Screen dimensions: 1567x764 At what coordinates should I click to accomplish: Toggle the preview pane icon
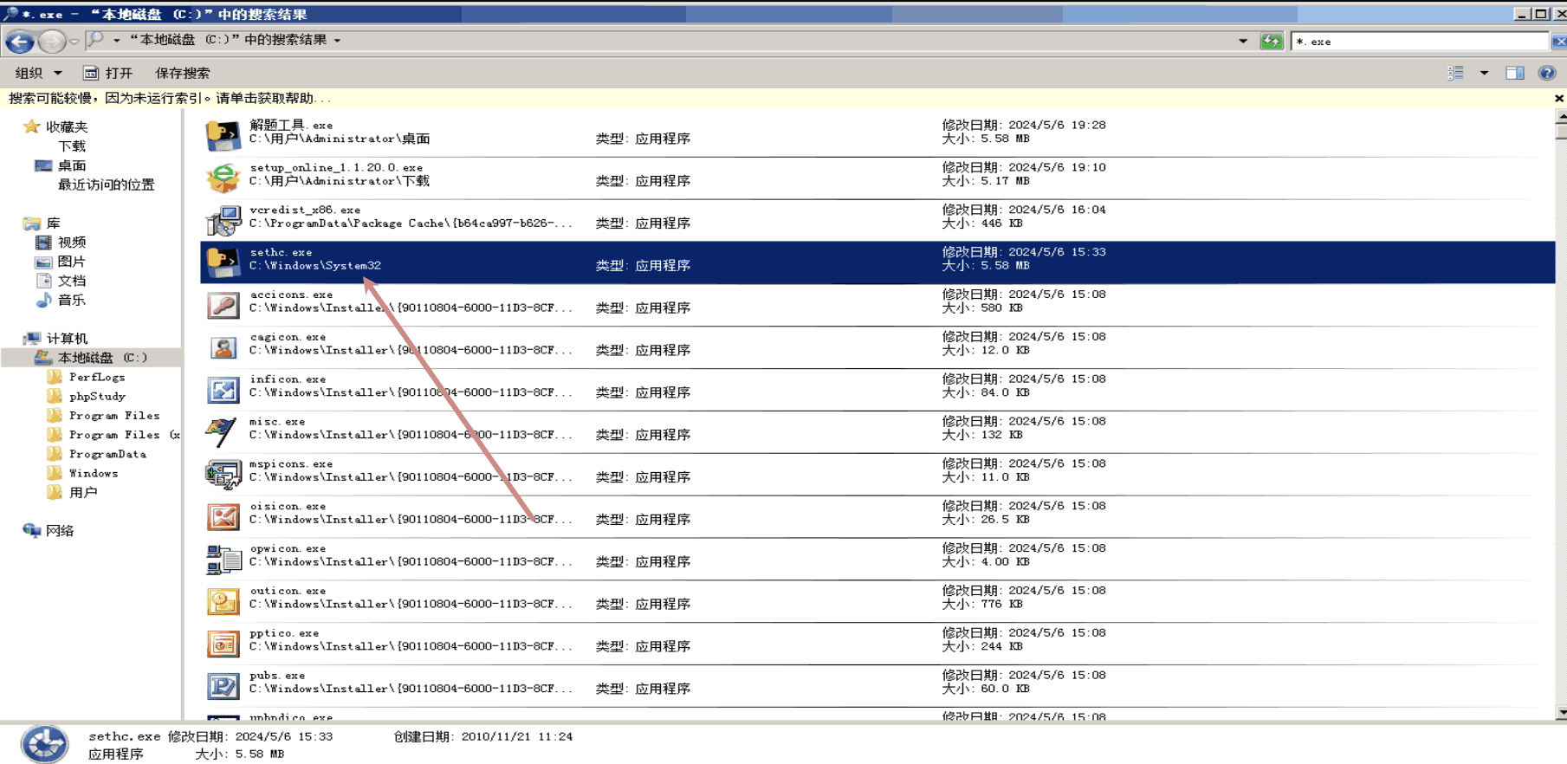point(1514,74)
